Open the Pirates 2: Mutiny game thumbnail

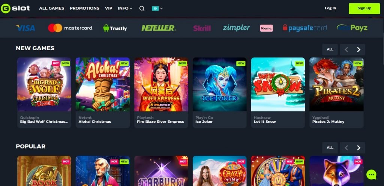336,84
